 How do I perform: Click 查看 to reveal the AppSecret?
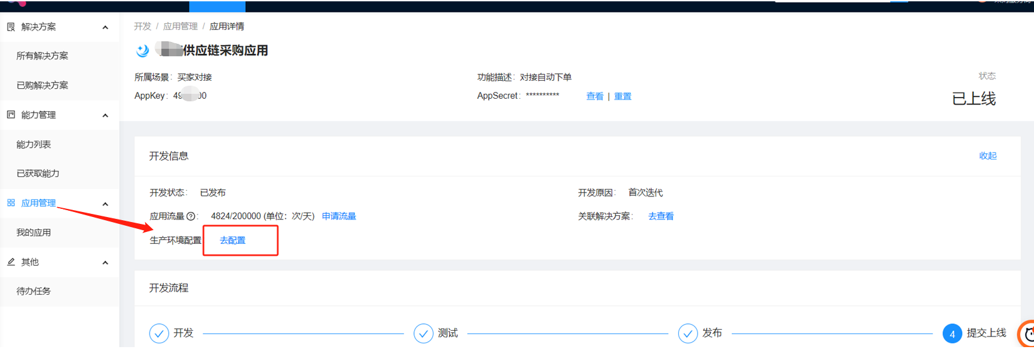click(594, 96)
